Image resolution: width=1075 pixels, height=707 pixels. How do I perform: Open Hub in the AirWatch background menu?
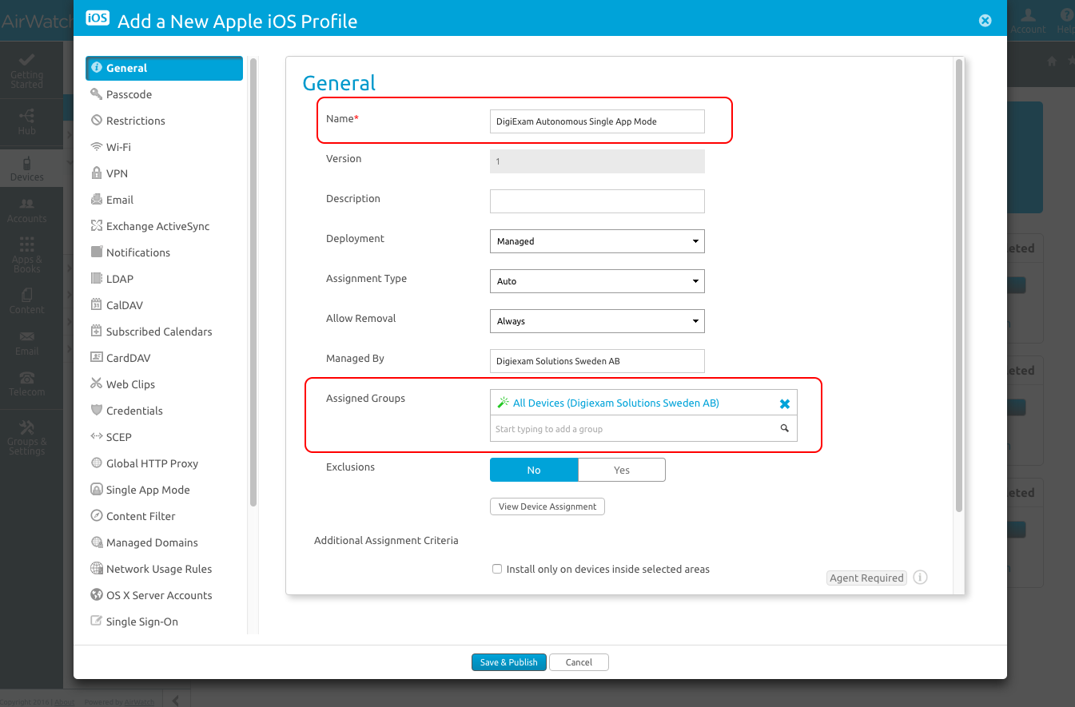[x=27, y=121]
